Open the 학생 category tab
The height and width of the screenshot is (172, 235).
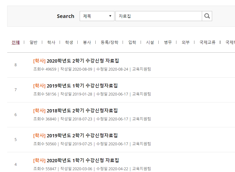click(69, 42)
